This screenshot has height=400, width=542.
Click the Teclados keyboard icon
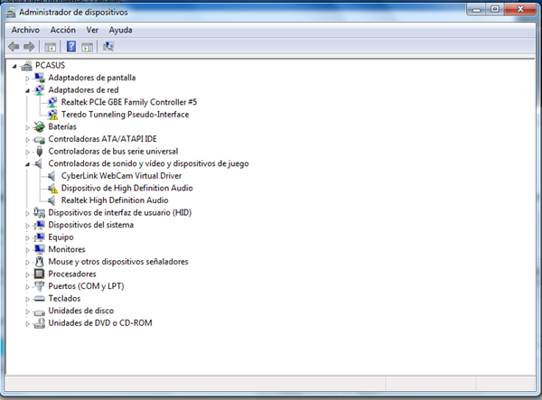click(40, 299)
